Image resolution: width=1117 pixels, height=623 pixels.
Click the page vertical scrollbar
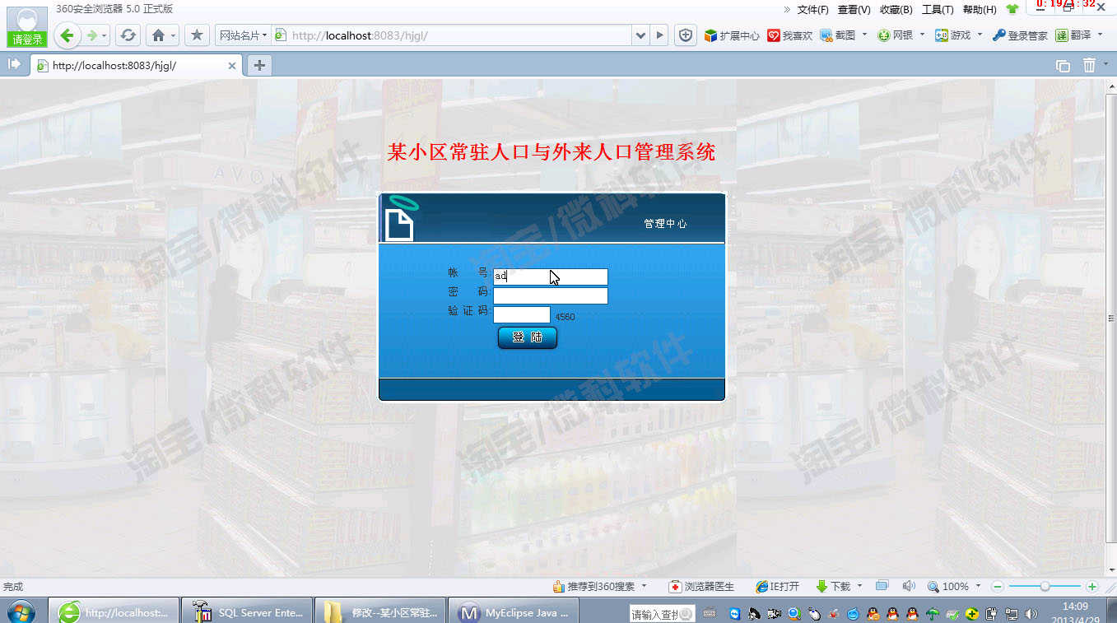1110,319
